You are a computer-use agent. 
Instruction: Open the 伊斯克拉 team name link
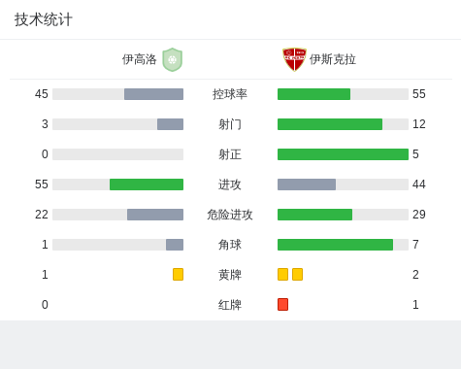[333, 59]
